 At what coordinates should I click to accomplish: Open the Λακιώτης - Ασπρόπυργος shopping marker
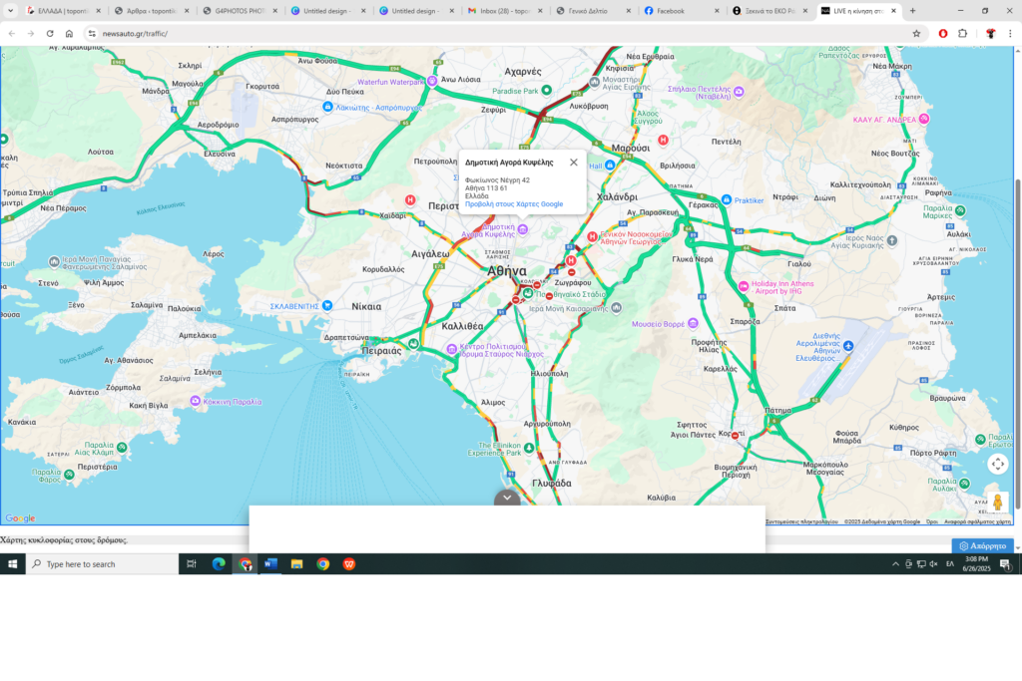coord(327,107)
